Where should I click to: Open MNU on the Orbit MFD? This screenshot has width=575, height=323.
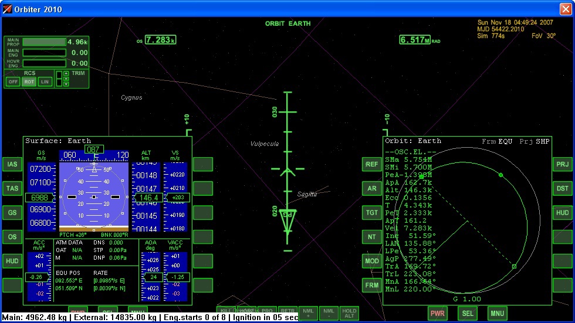[498, 314]
